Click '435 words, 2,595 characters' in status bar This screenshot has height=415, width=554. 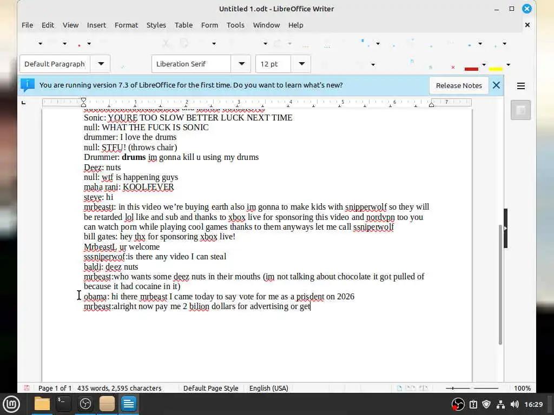(x=120, y=388)
